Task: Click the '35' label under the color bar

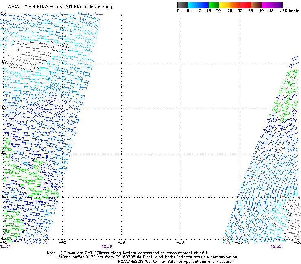Action: tap(251, 11)
